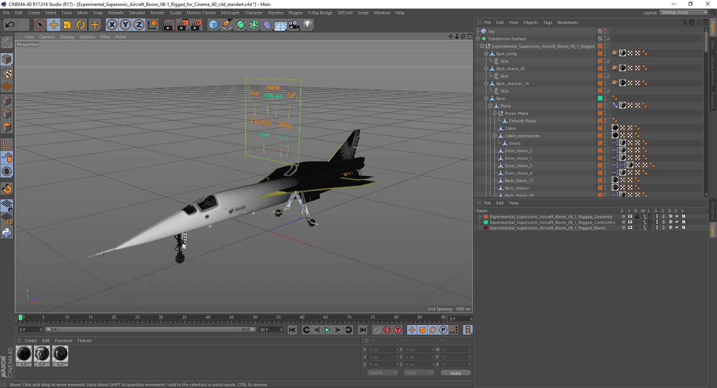Image resolution: width=717 pixels, height=388 pixels.
Task: Add a floor environment object
Action: pos(281,25)
